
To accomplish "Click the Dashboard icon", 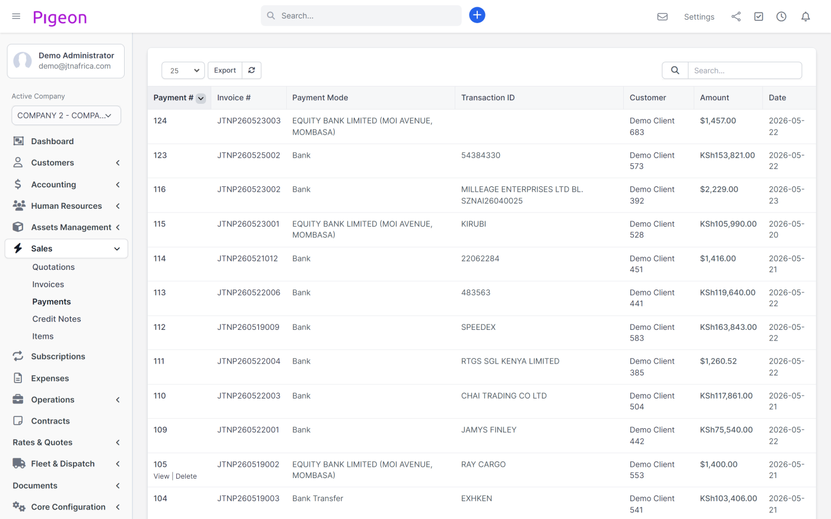I will click(18, 141).
